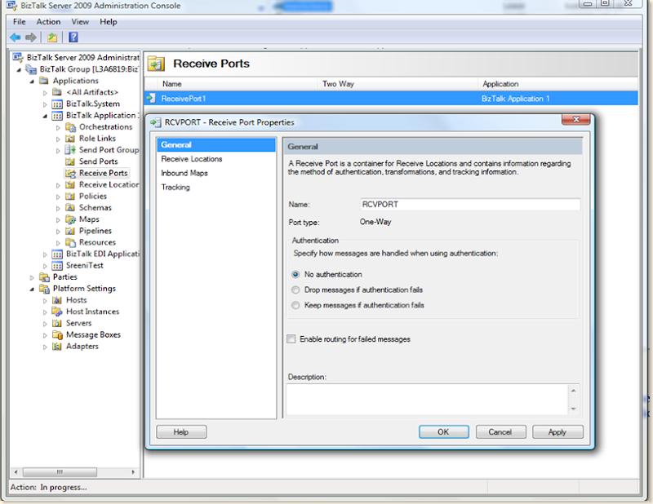This screenshot has height=504, width=653.
Task: Open the View menu
Action: pyautogui.click(x=80, y=22)
